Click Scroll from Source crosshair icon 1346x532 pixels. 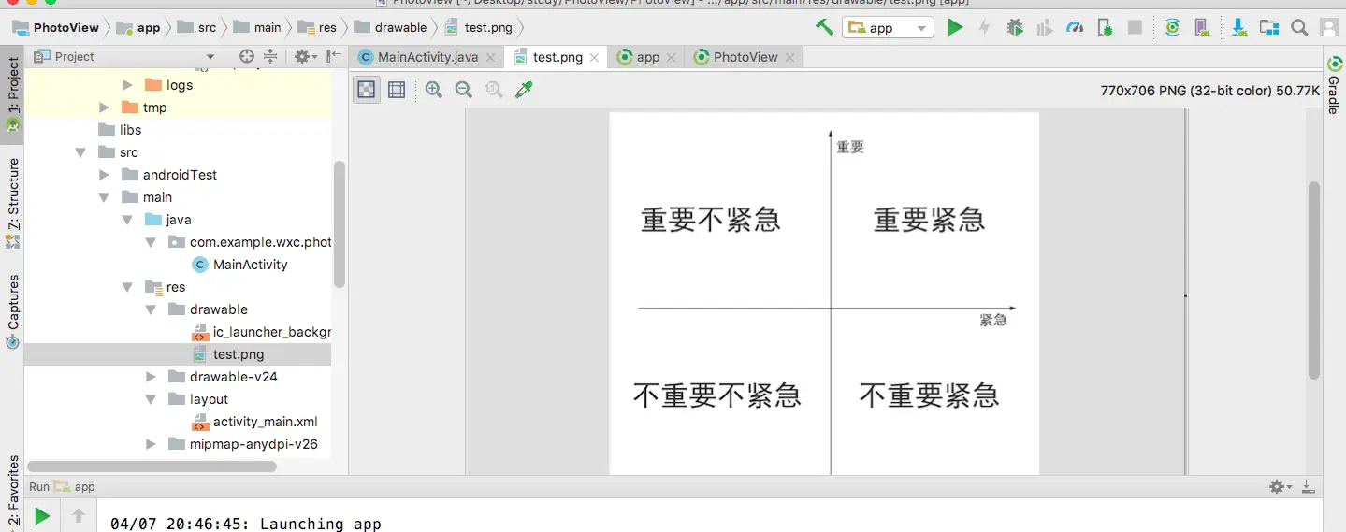(x=247, y=57)
